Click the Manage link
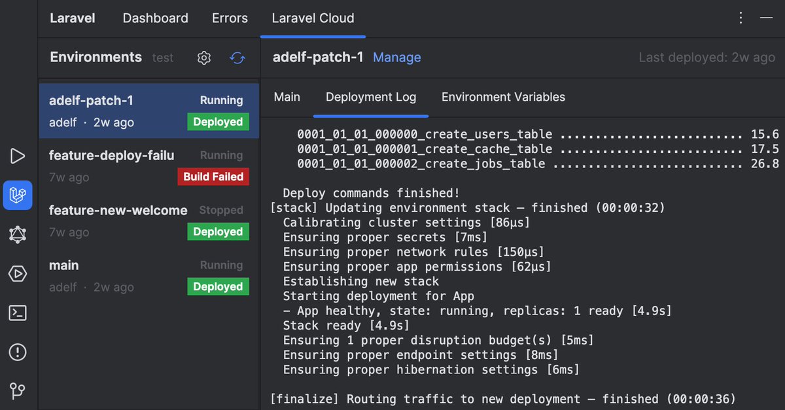 point(397,58)
